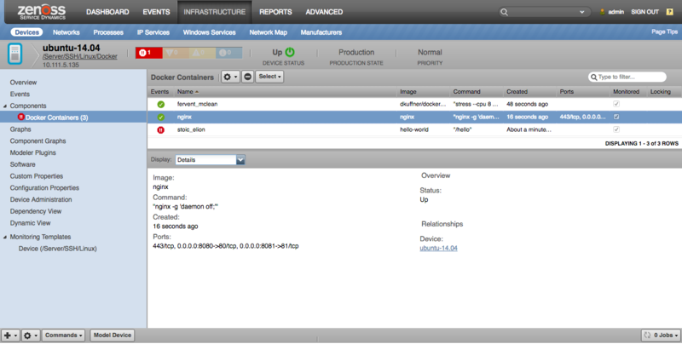This screenshot has height=344, width=682.
Task: Open the Commands dropdown menu
Action: point(63,335)
